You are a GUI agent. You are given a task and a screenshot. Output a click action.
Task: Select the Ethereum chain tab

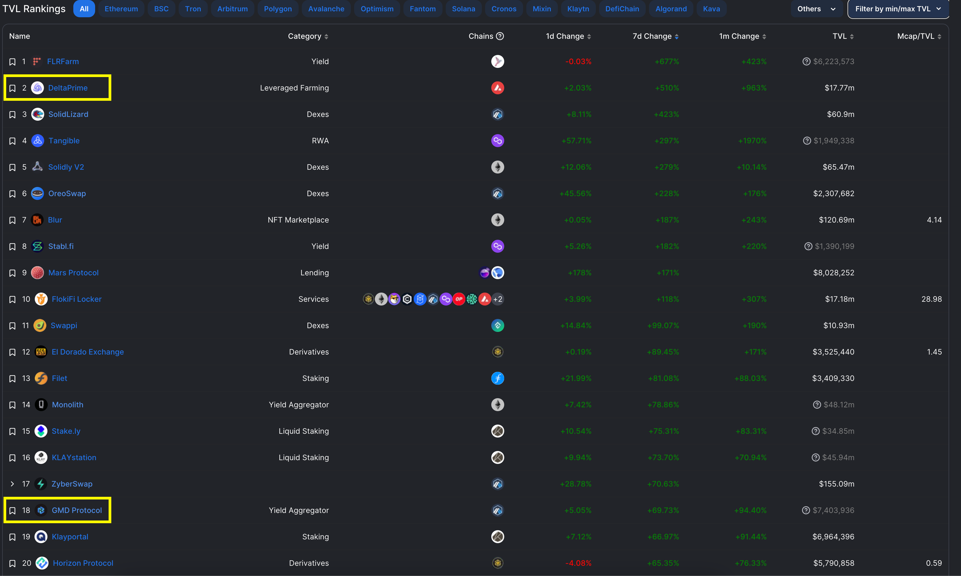click(x=121, y=9)
